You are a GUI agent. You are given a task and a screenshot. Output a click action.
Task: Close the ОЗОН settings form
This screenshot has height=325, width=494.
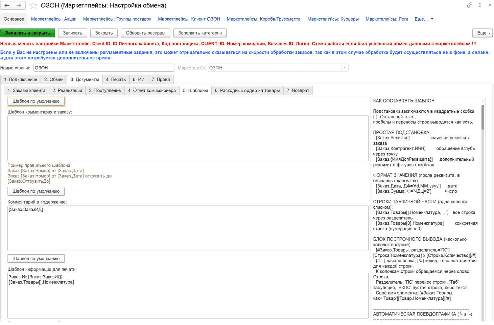(490, 5)
